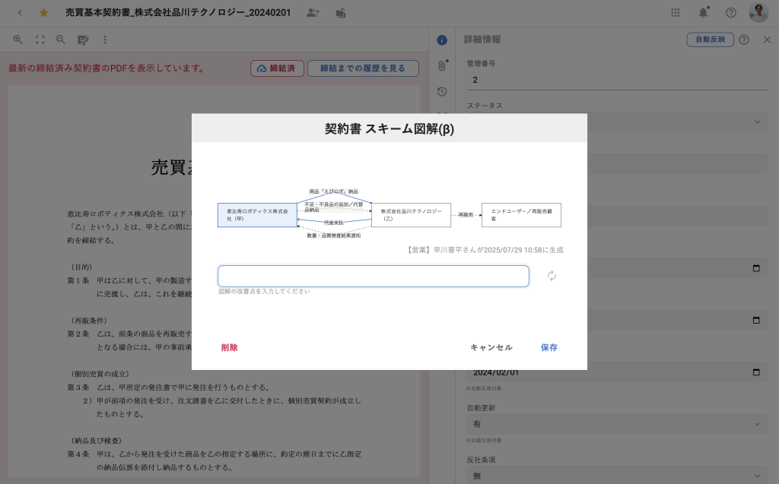Click the 第4条 clause text in the PDF
Screen dimensions: 779x484
tap(214, 460)
